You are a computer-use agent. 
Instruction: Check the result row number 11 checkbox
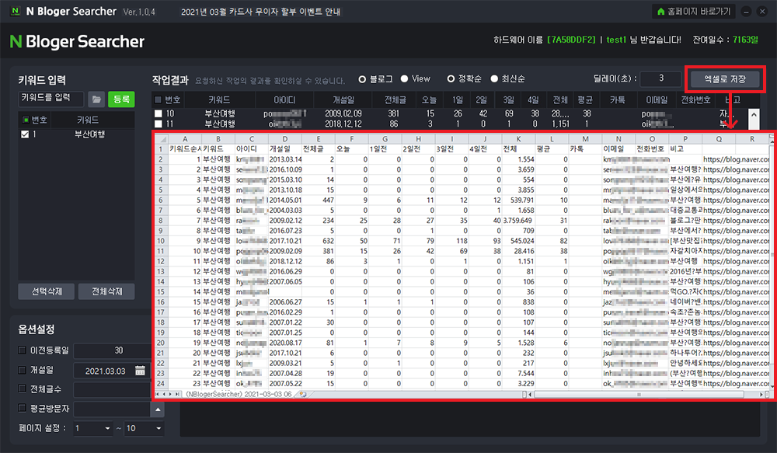(x=158, y=124)
